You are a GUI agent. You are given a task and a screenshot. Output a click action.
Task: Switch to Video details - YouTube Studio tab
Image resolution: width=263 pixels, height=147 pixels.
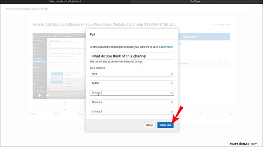click(66, 1)
